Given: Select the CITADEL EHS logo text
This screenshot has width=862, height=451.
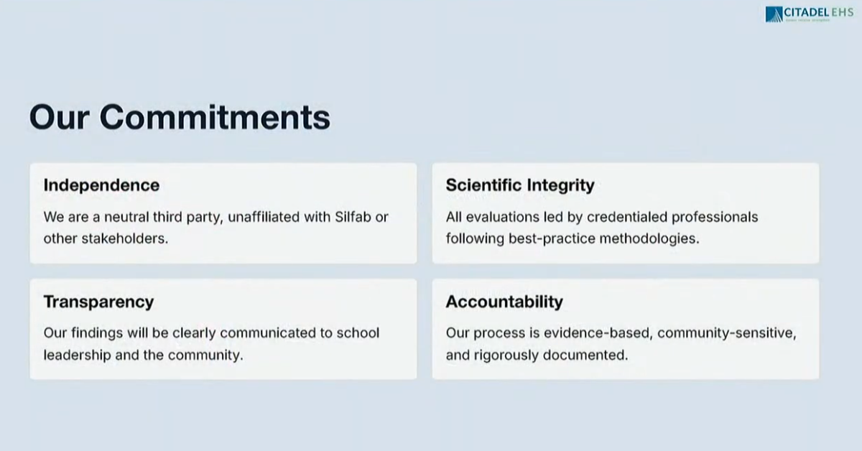Looking at the screenshot, I should pyautogui.click(x=819, y=12).
